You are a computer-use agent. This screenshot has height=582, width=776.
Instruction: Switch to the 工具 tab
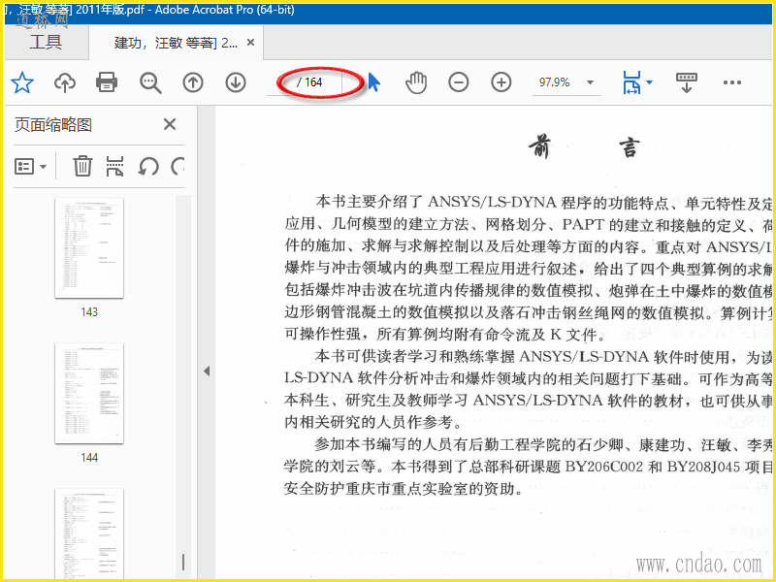[46, 42]
